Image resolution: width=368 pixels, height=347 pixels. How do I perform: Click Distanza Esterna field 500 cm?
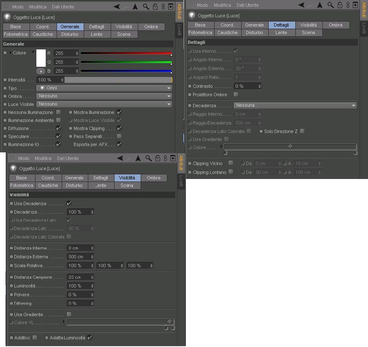tap(81, 257)
